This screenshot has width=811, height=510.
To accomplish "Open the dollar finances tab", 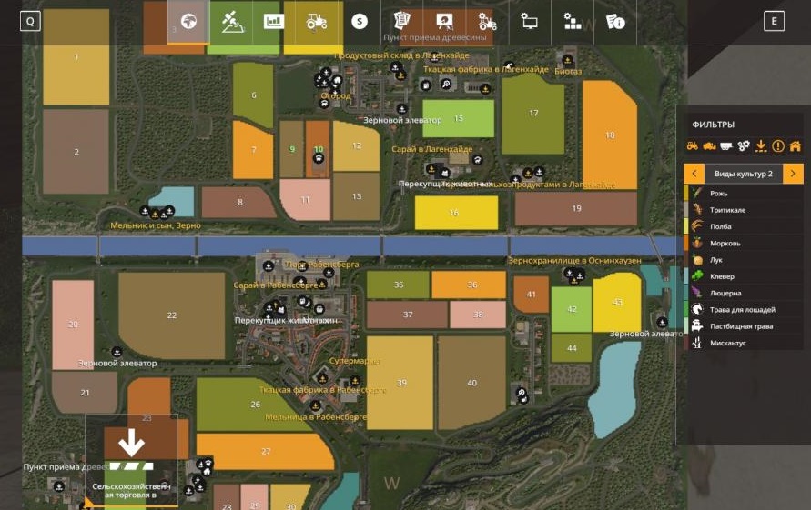I will 360,22.
